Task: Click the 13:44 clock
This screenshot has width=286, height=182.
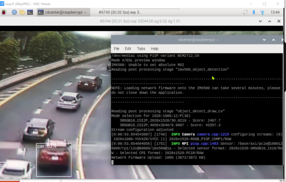Action: click(275, 12)
